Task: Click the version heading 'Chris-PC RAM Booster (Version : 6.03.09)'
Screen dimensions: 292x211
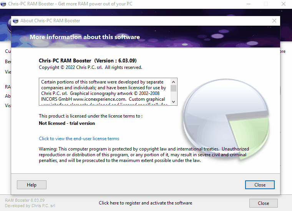Action: coord(88,61)
